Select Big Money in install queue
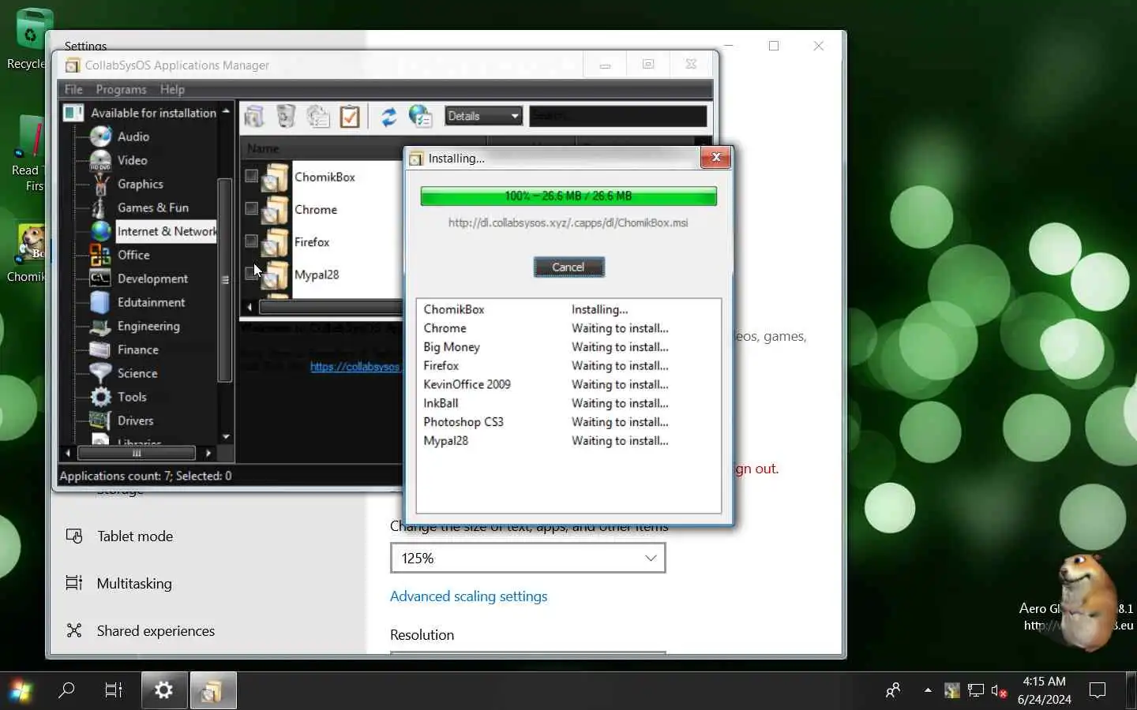Screen dimensions: 1137x710 pos(452,347)
